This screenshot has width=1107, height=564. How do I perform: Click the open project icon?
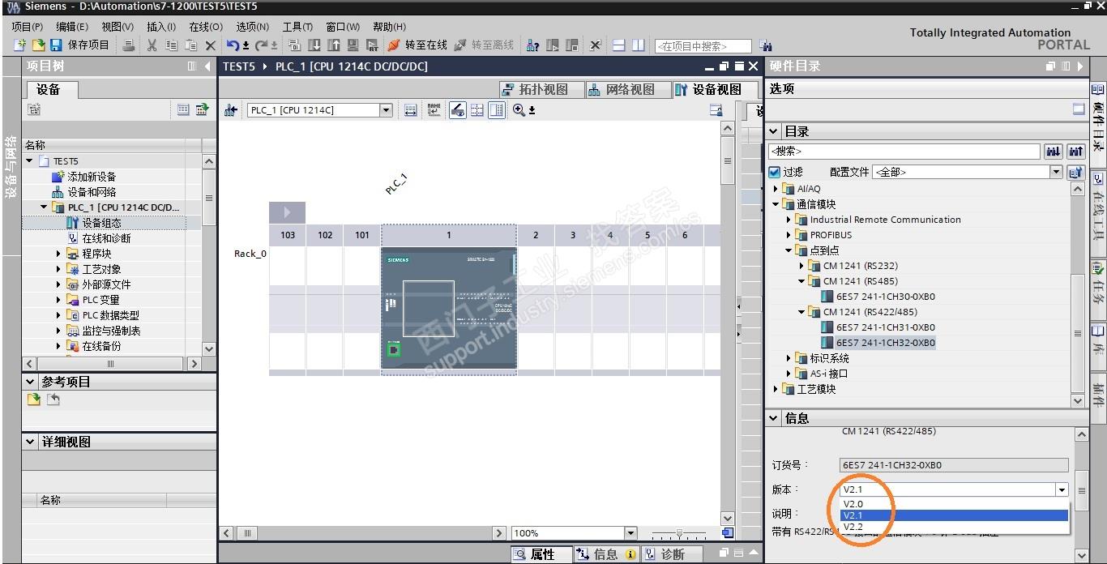point(37,45)
